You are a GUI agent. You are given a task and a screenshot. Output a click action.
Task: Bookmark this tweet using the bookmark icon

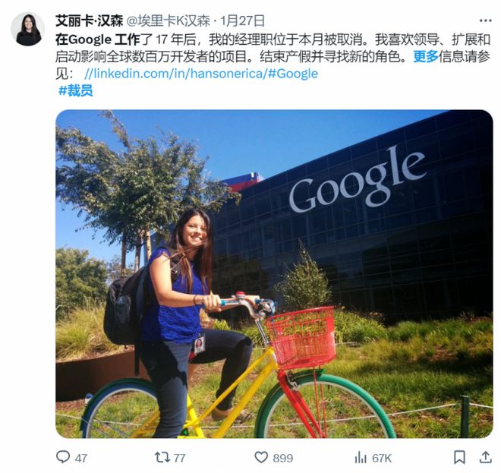click(459, 457)
